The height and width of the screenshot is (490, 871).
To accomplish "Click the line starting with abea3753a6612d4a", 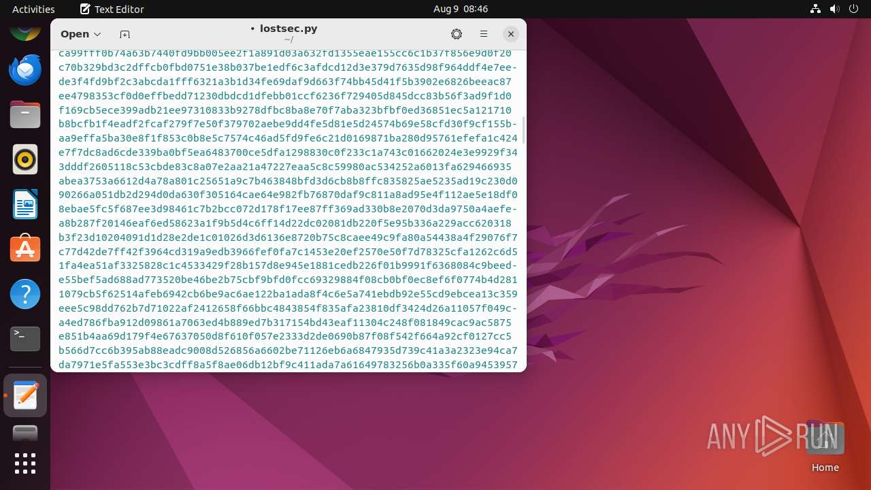I will tap(288, 181).
